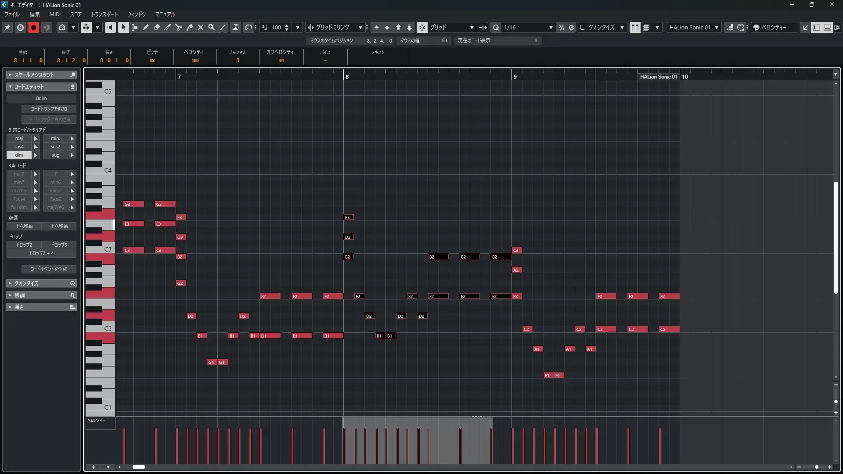
Task: Select the sus4 triad chord button
Action: click(x=19, y=147)
